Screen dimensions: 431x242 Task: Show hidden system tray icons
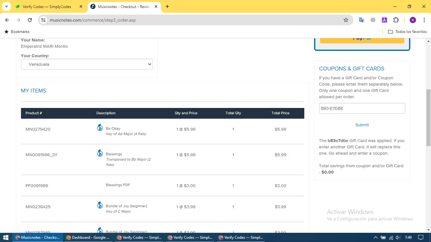(375, 237)
